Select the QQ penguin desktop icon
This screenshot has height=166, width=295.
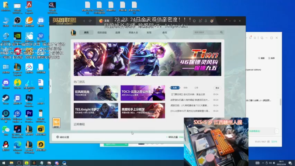(x=6, y=146)
